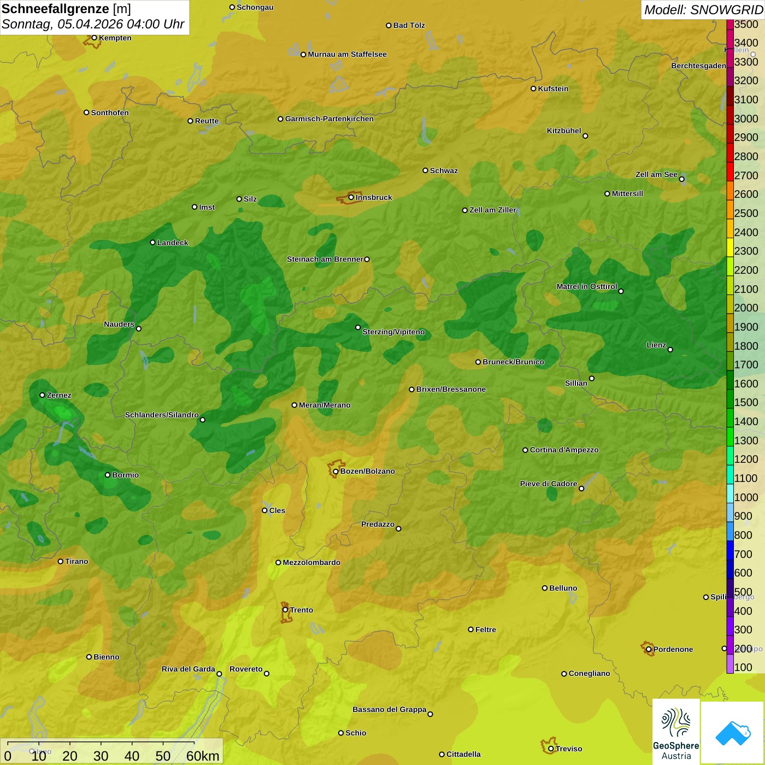Image resolution: width=765 pixels, height=765 pixels.
Task: Click the 100 value on the legend
Action: point(743,667)
